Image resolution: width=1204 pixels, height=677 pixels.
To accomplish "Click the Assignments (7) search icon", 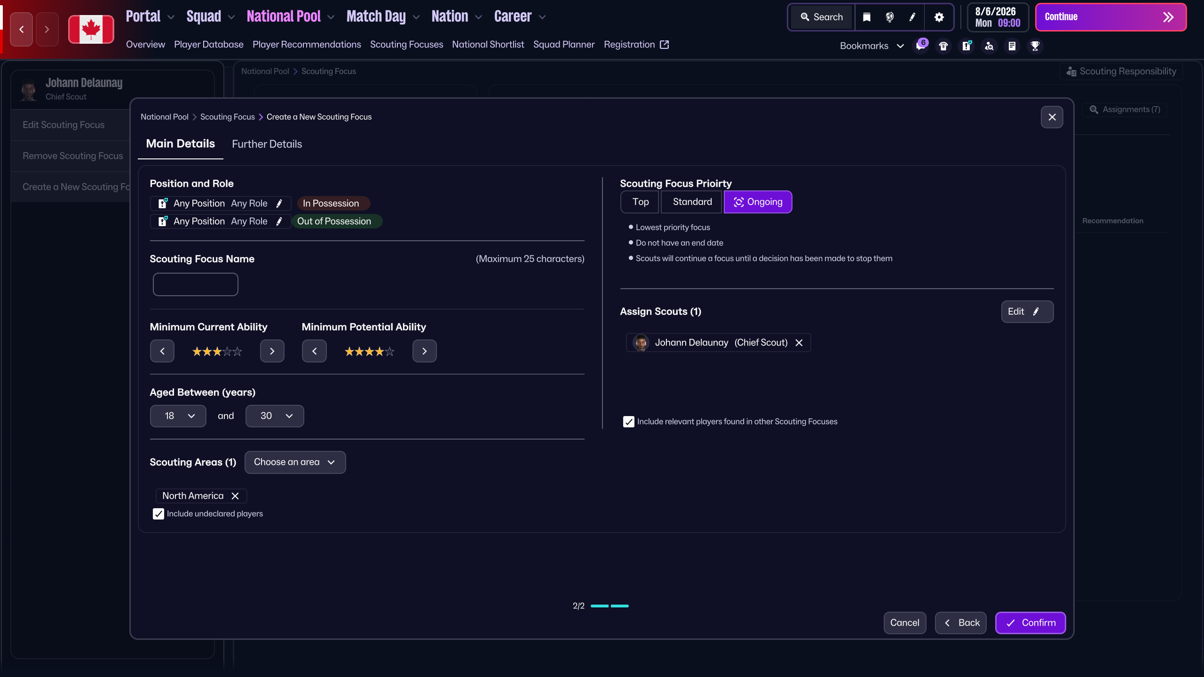I will tap(1094, 110).
